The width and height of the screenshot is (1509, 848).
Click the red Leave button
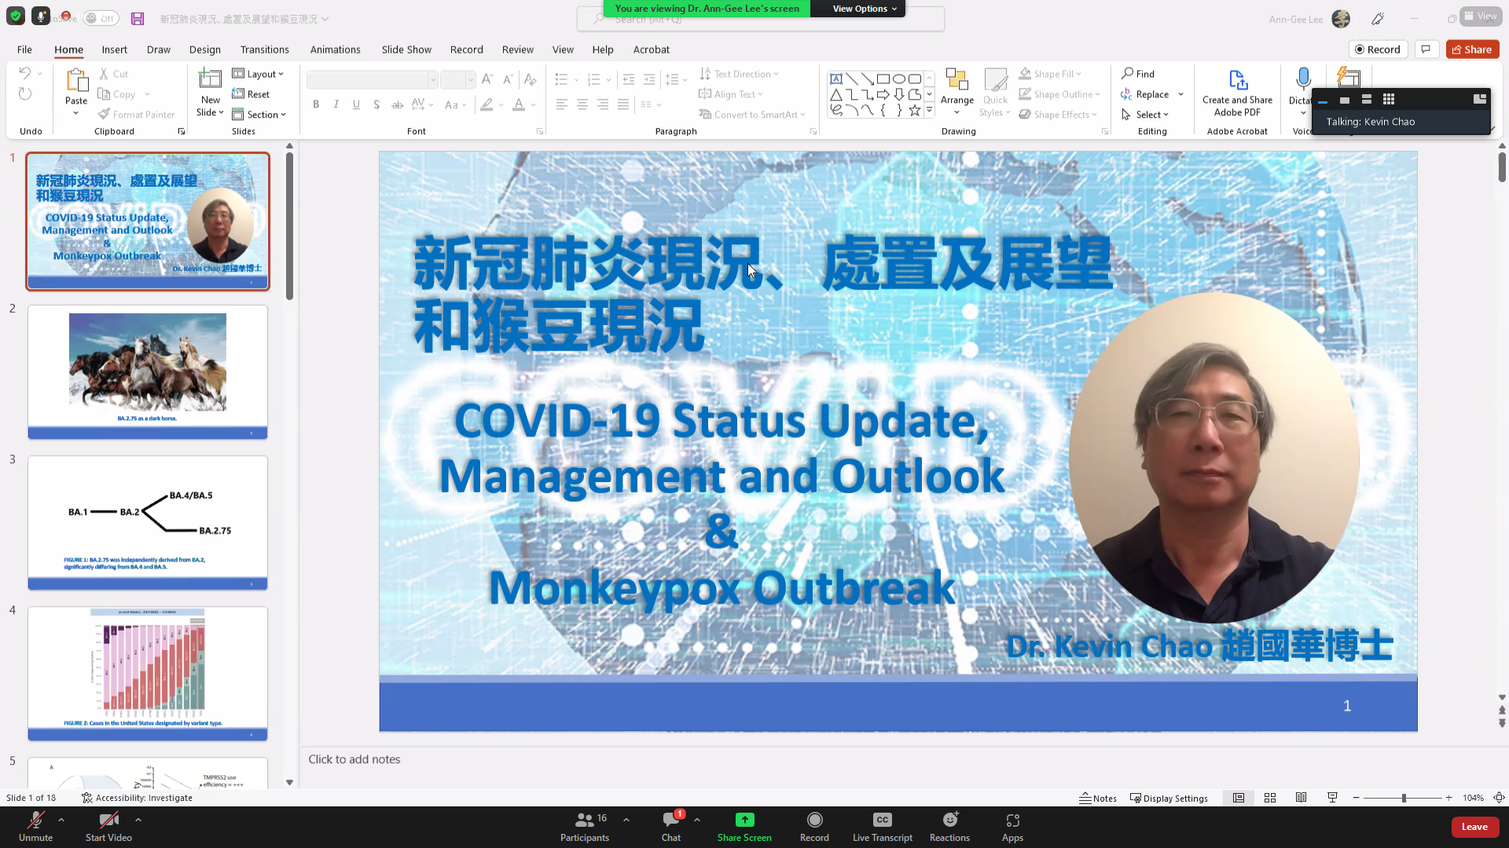click(1474, 826)
